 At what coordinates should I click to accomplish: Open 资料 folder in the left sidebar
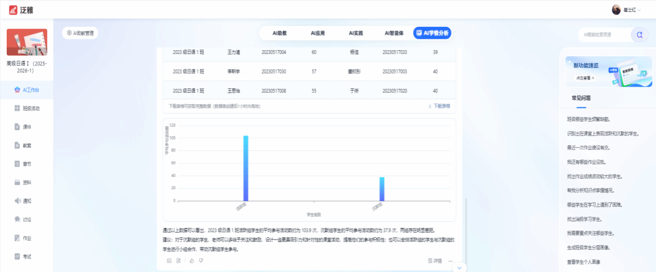pos(27,183)
